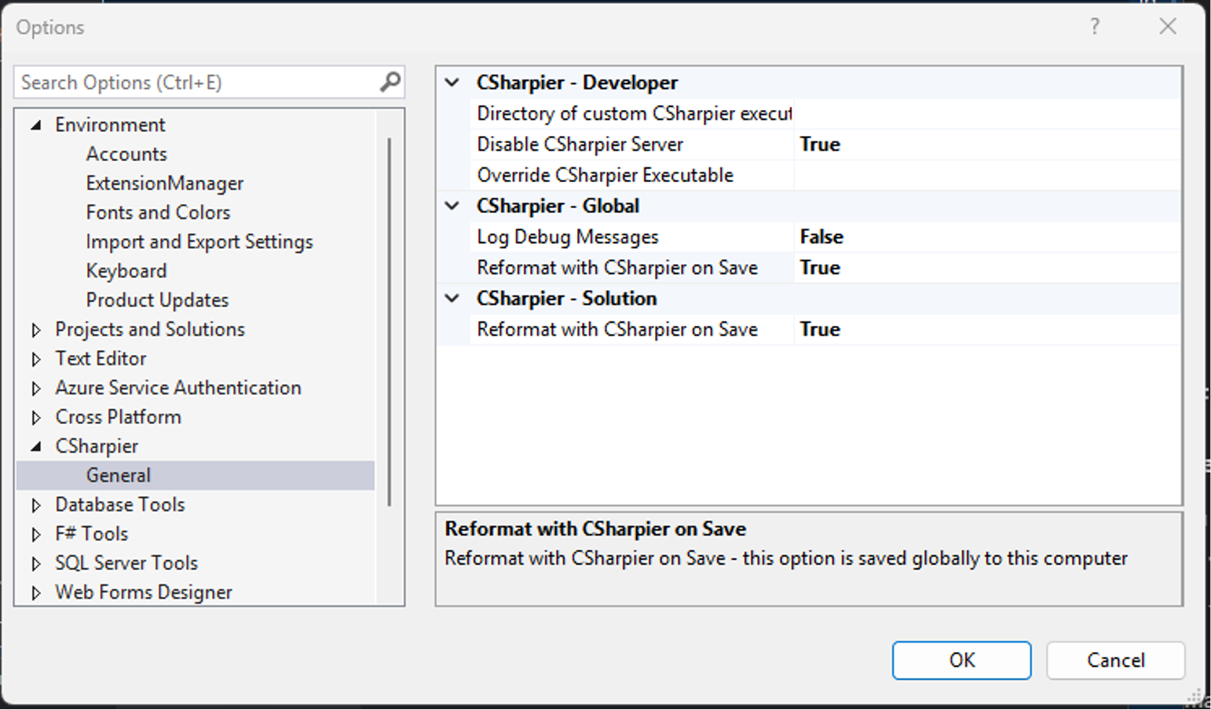Expand Projects and Solutions node
Screen dimensions: 1211x710
[x=37, y=329]
